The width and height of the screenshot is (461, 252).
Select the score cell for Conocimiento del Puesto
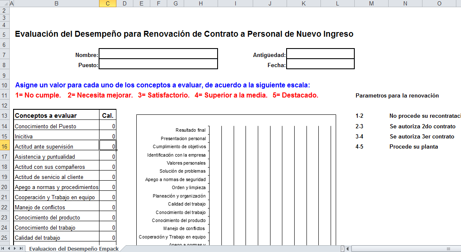(108, 126)
